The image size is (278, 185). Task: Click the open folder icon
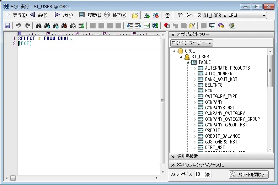(x=135, y=15)
